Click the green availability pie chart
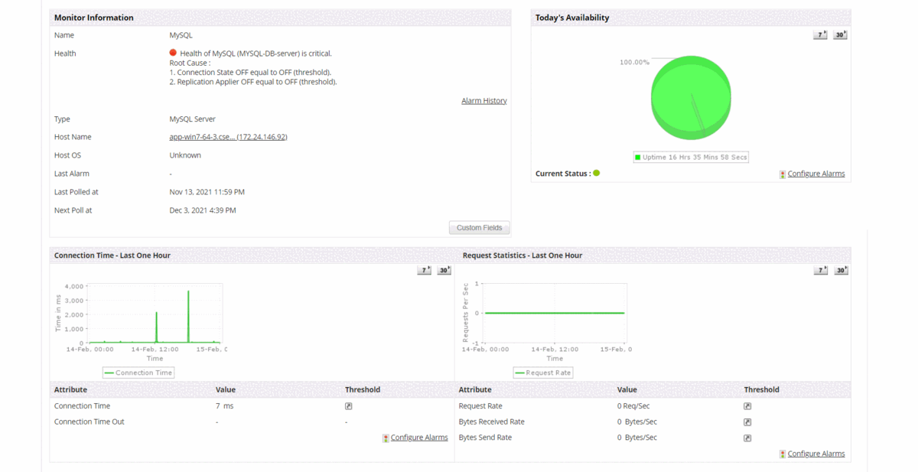The image size is (918, 472). click(x=692, y=97)
